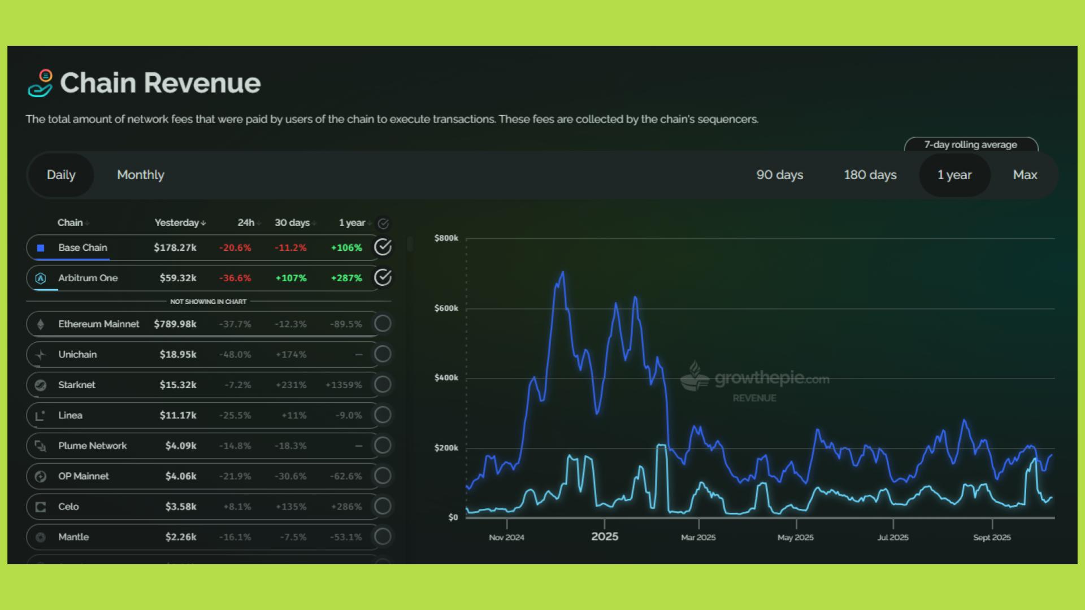Sort table by the 30 days column
This screenshot has height=610, width=1085.
point(292,223)
